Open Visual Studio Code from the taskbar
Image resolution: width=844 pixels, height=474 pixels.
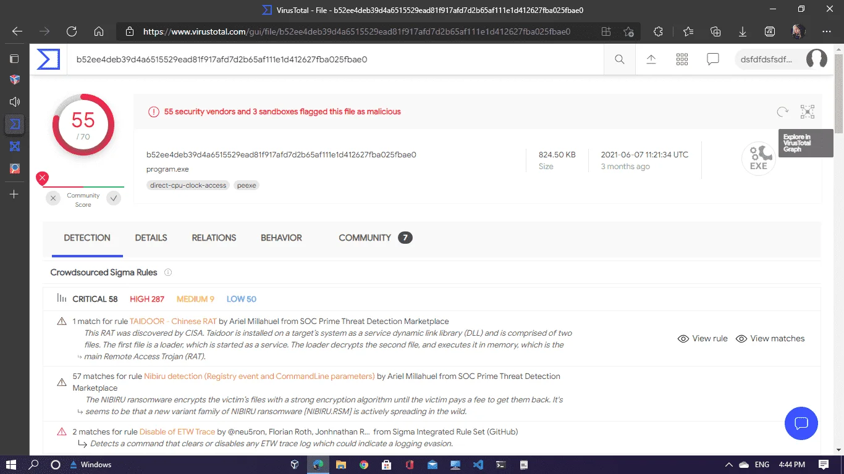(478, 465)
